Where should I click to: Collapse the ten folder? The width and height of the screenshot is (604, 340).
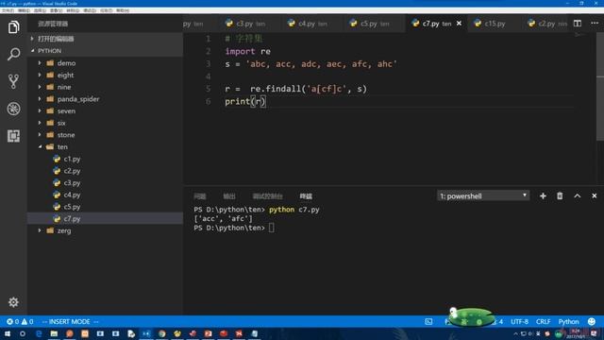[40, 147]
